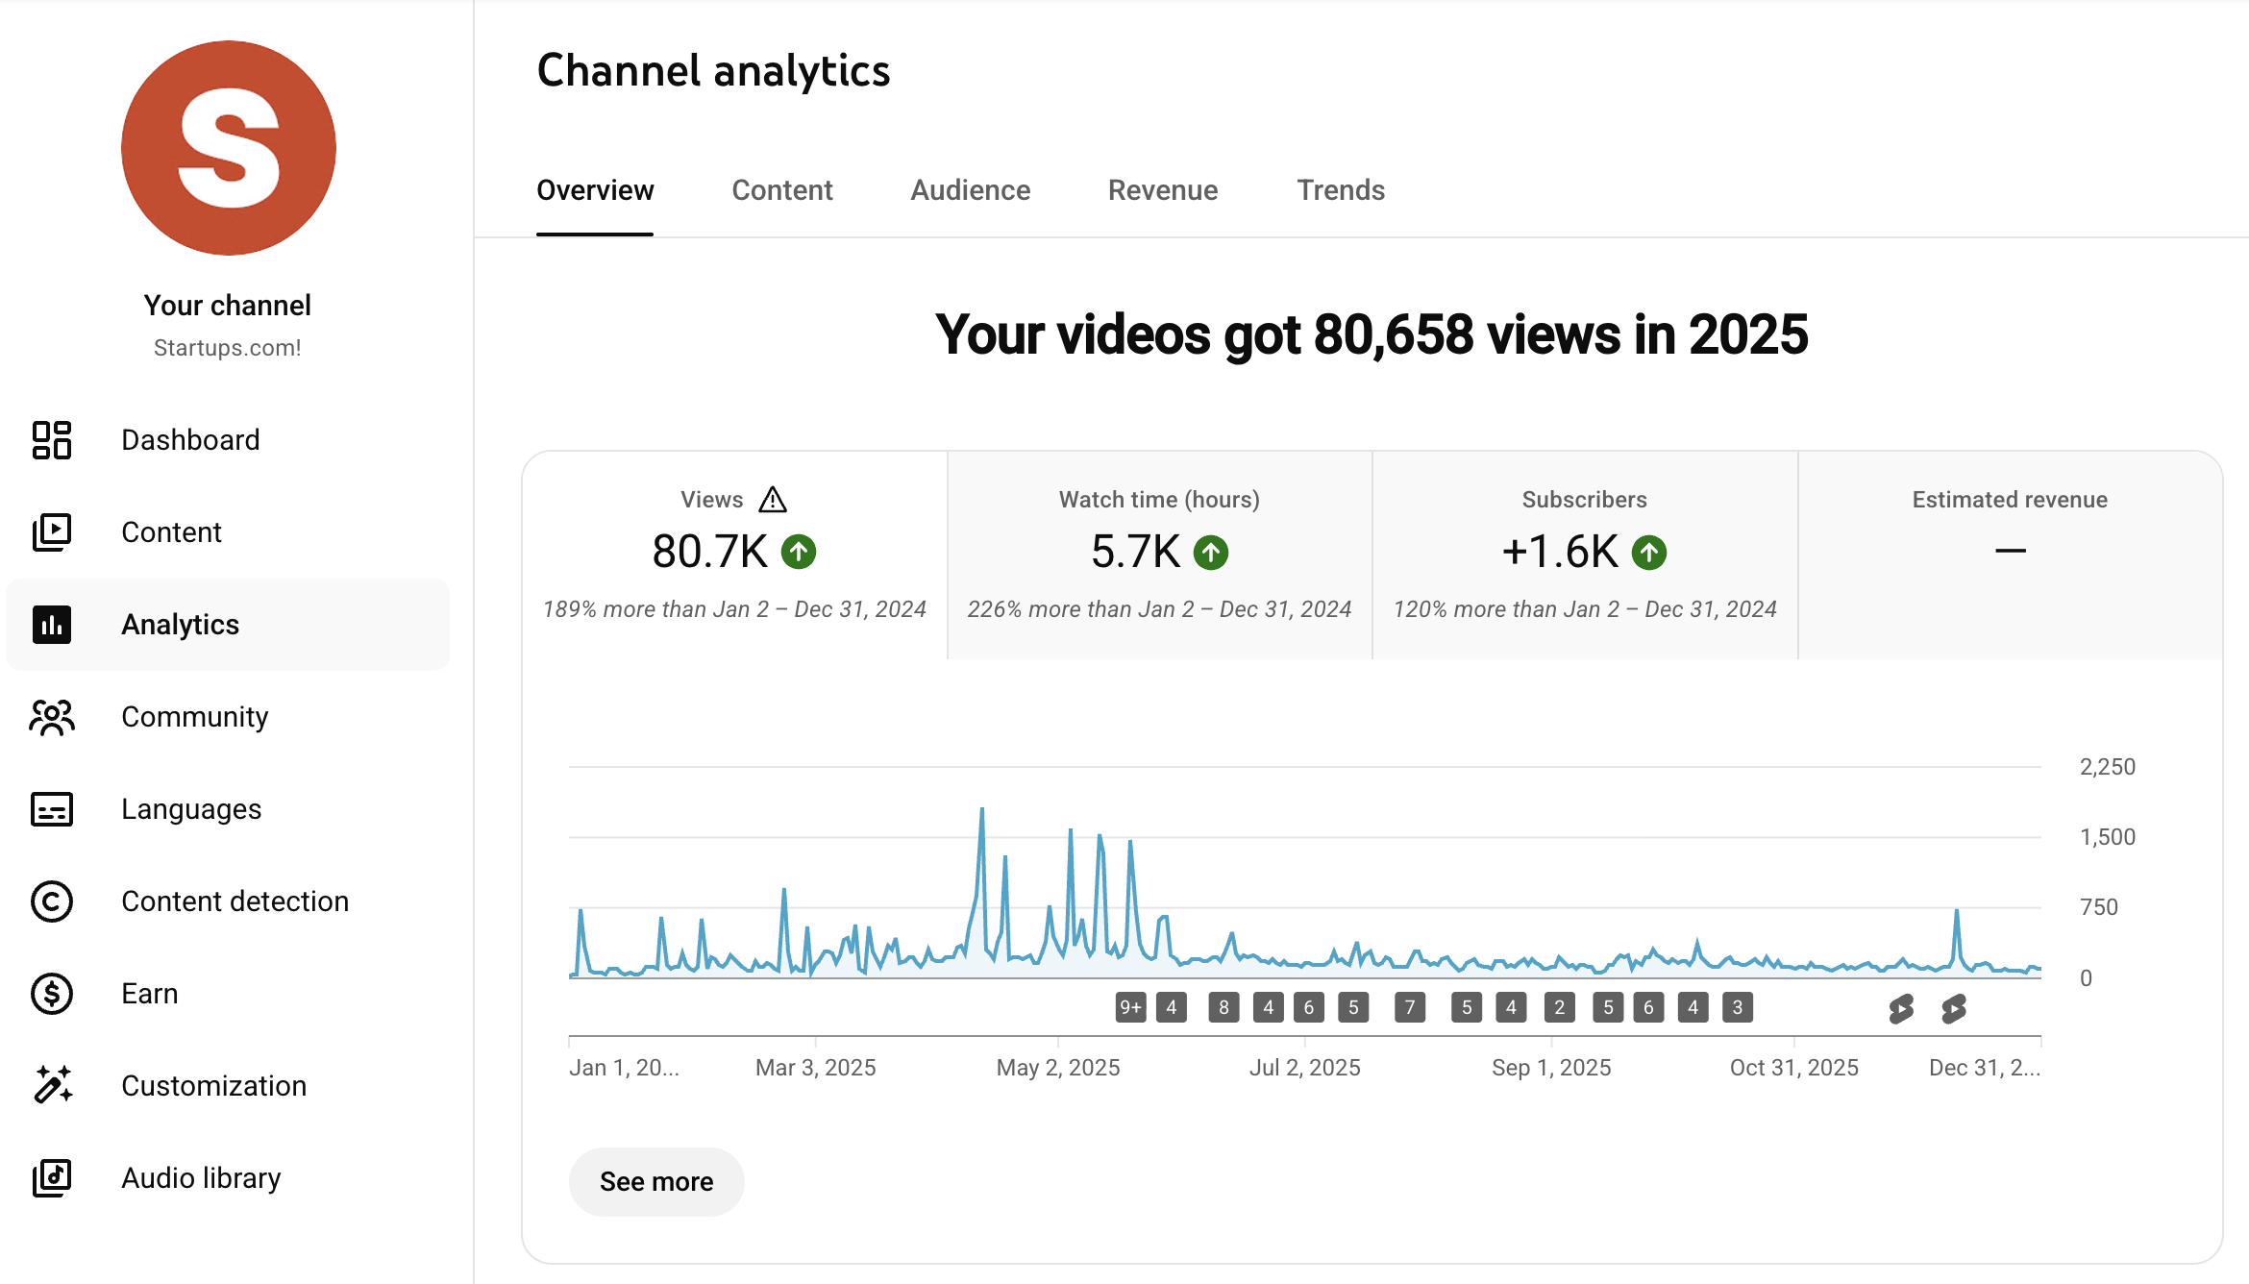This screenshot has width=2249, height=1284.
Task: Open Content detection copyright icon
Action: [x=52, y=901]
